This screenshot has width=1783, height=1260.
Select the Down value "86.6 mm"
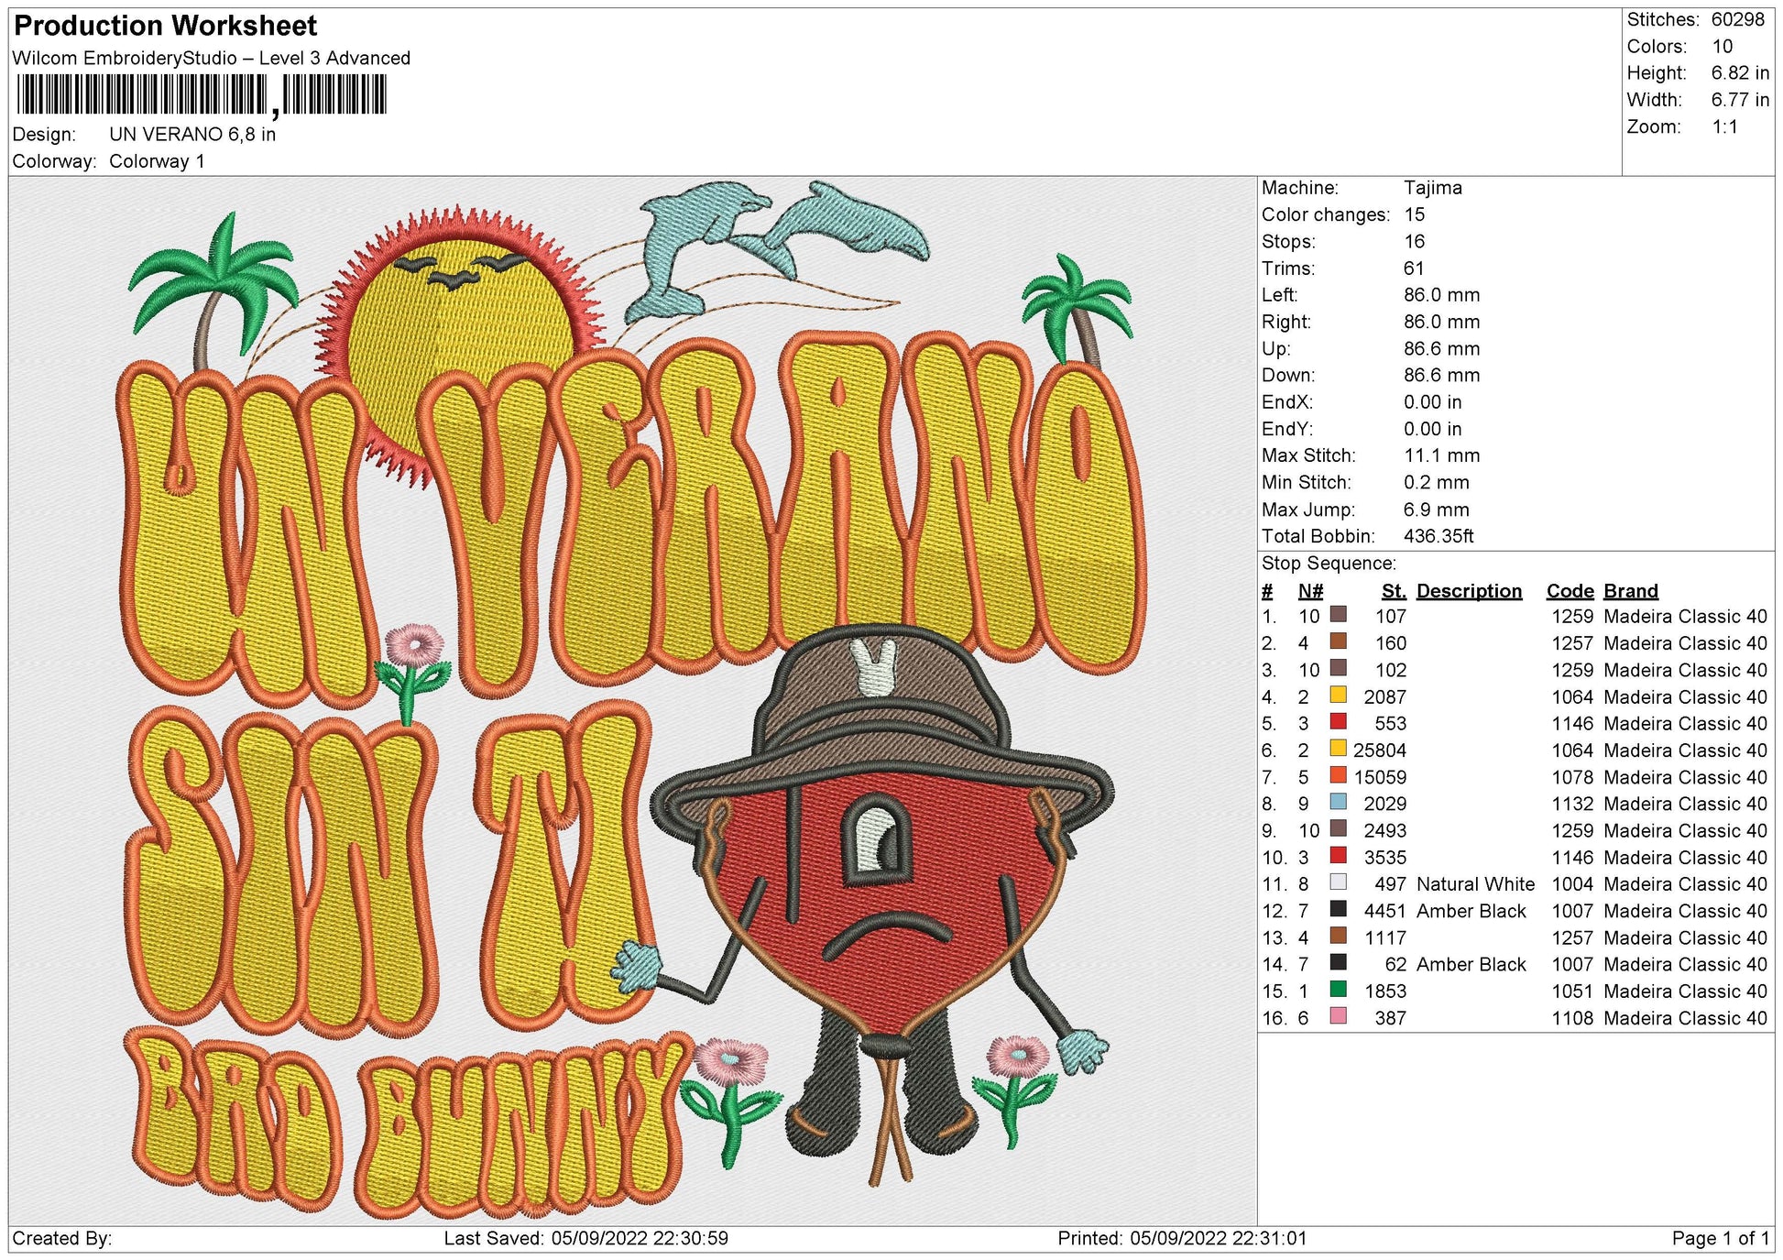[1442, 375]
